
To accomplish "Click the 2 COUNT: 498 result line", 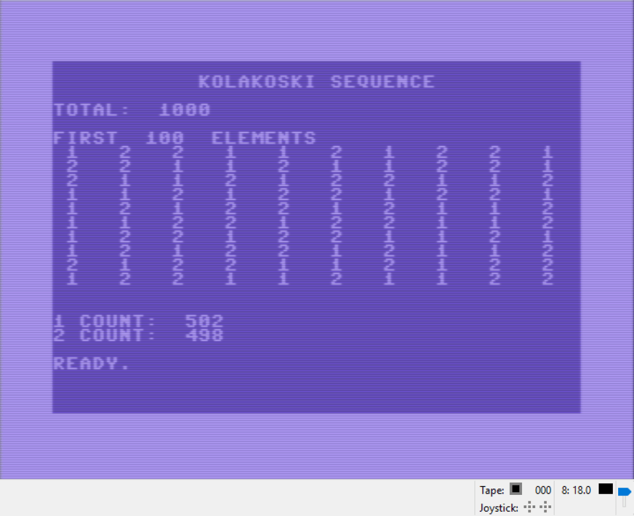I will point(137,335).
